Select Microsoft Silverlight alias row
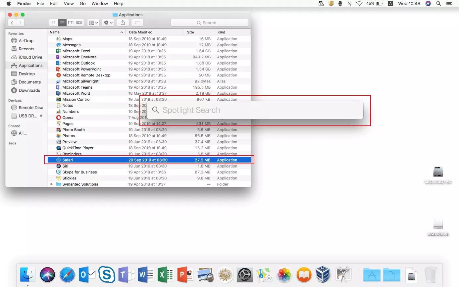Screen dimensions: 459x287 [149, 81]
